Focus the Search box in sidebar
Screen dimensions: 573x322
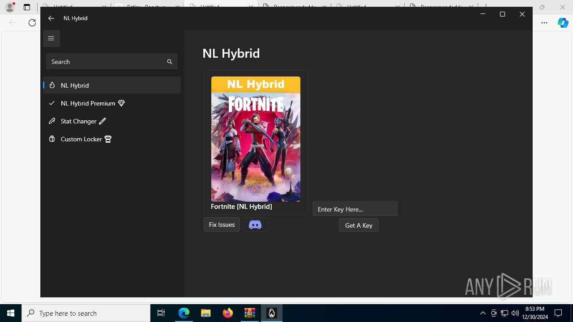112,62
